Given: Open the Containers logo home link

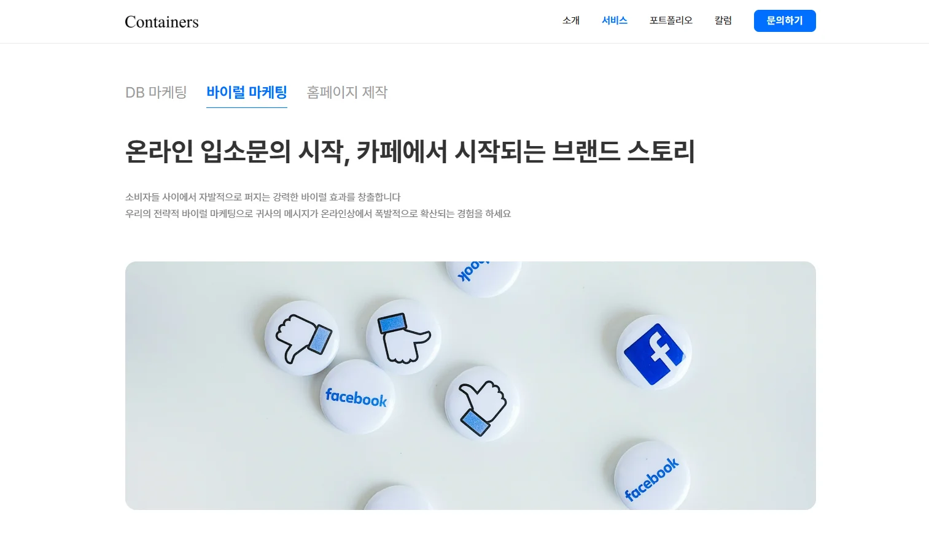Looking at the screenshot, I should (161, 21).
